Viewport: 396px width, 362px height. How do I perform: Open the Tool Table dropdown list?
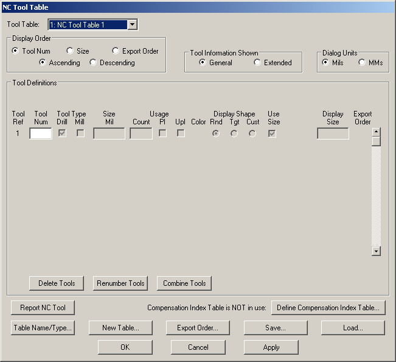tap(133, 25)
